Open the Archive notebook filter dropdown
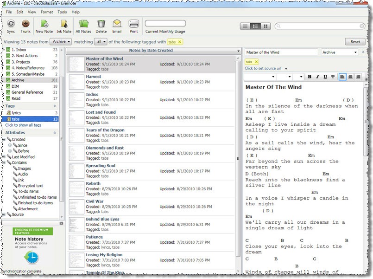Screen dimensions: 373x279 click(60, 41)
